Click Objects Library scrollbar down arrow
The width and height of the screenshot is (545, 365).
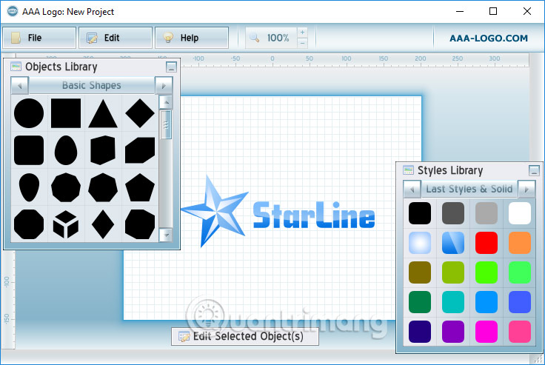166,235
